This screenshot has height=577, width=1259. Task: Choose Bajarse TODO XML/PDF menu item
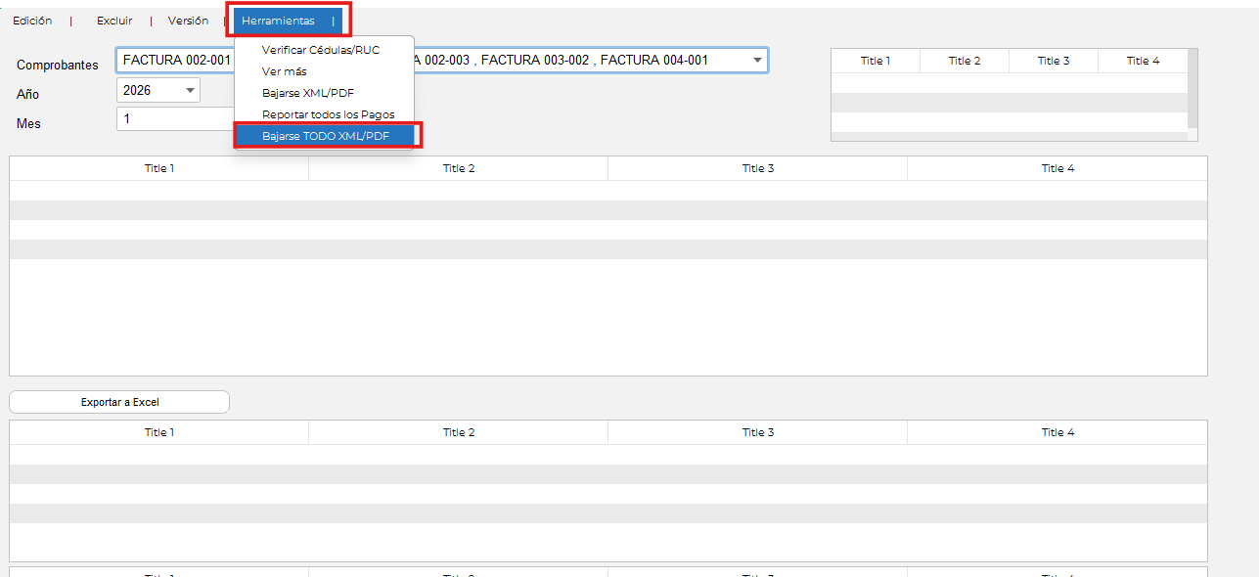coord(325,136)
